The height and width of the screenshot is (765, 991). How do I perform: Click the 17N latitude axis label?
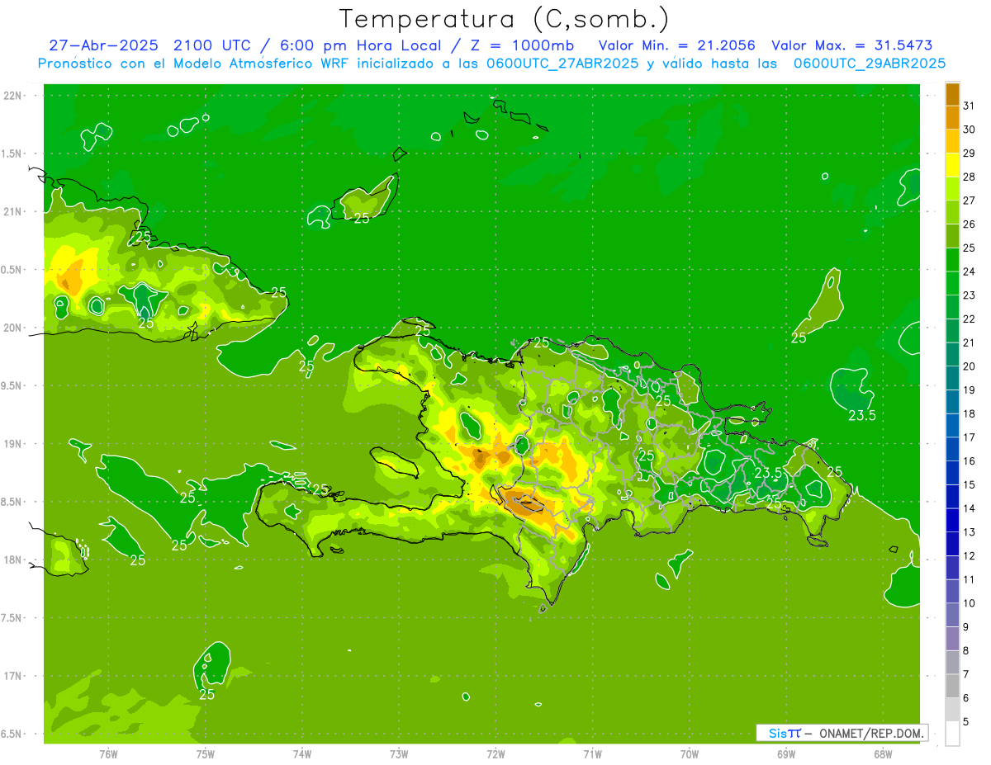tap(12, 677)
